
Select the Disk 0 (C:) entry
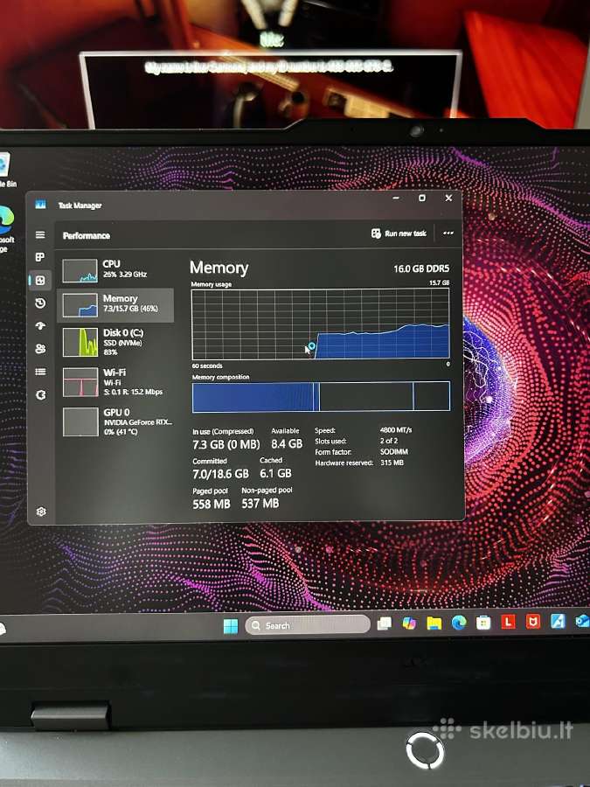click(116, 342)
